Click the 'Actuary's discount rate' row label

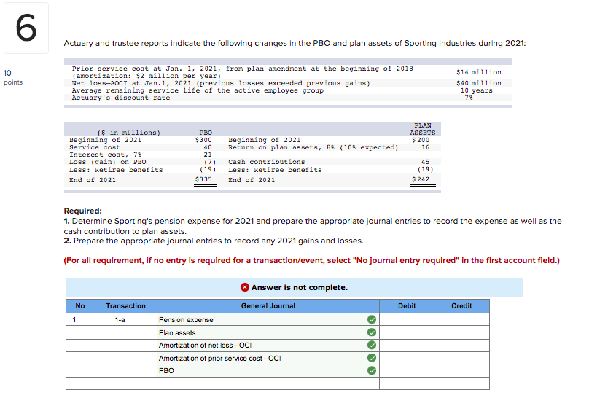pyautogui.click(x=120, y=98)
